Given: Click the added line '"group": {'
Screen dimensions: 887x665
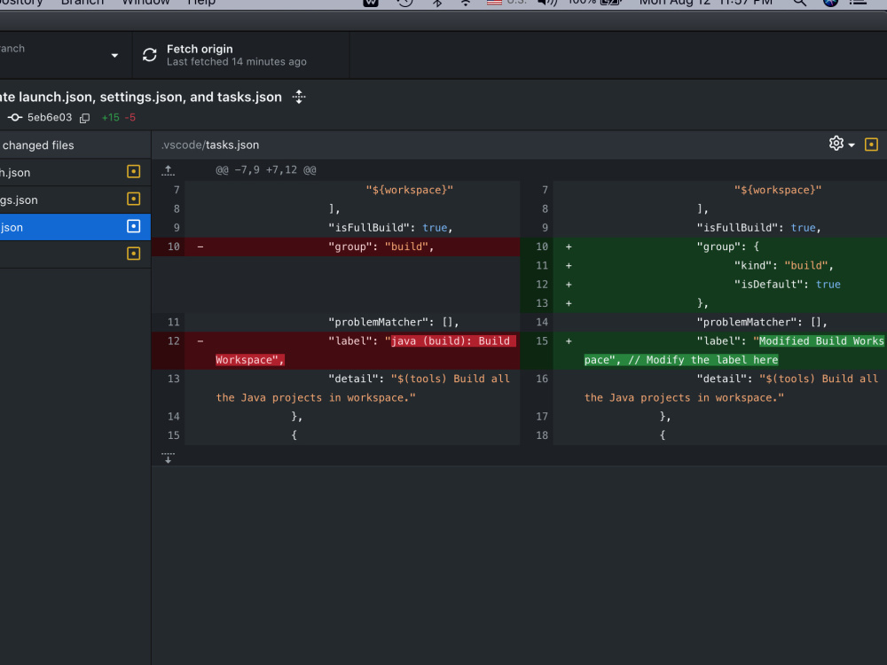Looking at the screenshot, I should click(x=728, y=246).
